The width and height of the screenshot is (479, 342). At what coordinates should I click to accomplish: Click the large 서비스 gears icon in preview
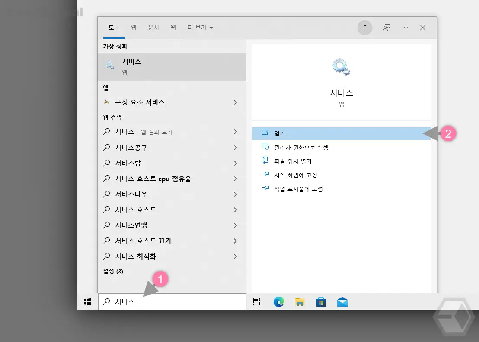point(341,67)
